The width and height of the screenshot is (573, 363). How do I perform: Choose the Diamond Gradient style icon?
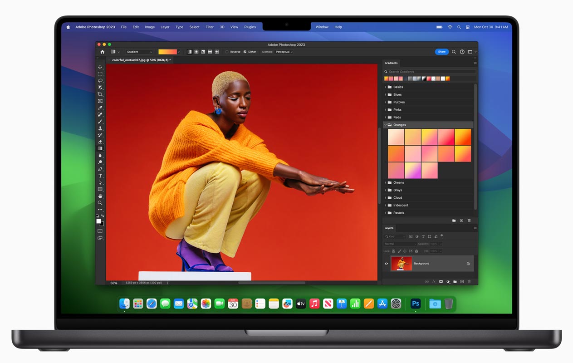pos(217,52)
